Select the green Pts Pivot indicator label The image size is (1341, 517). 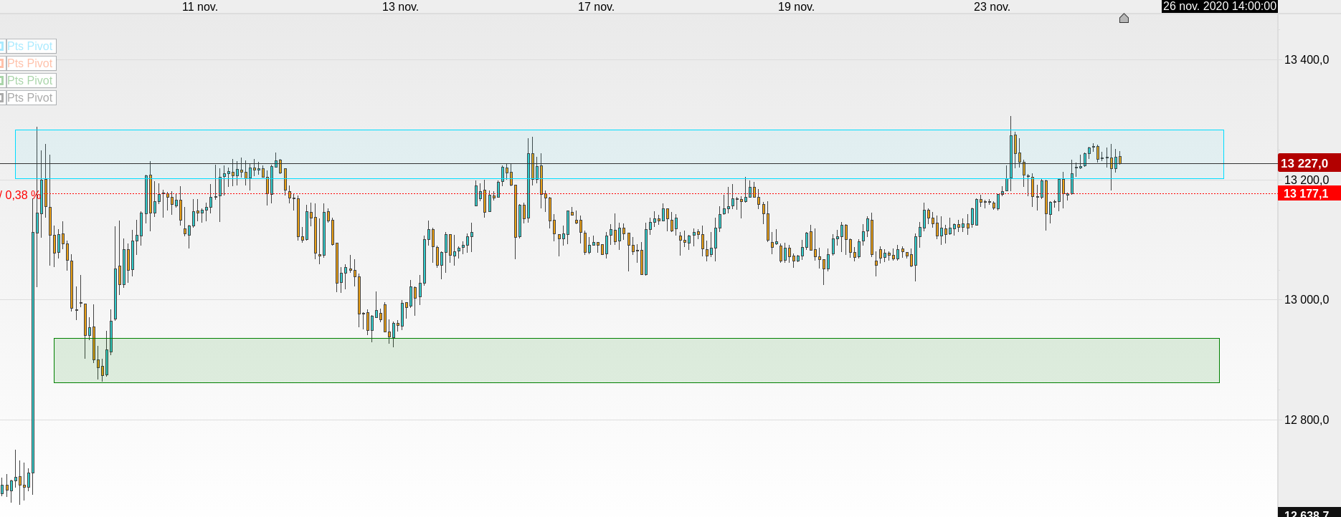30,81
